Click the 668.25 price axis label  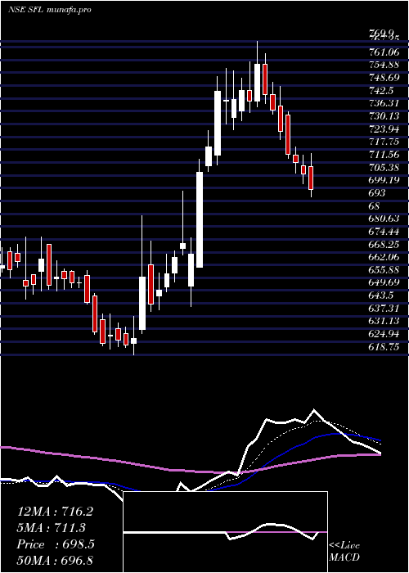(384, 244)
